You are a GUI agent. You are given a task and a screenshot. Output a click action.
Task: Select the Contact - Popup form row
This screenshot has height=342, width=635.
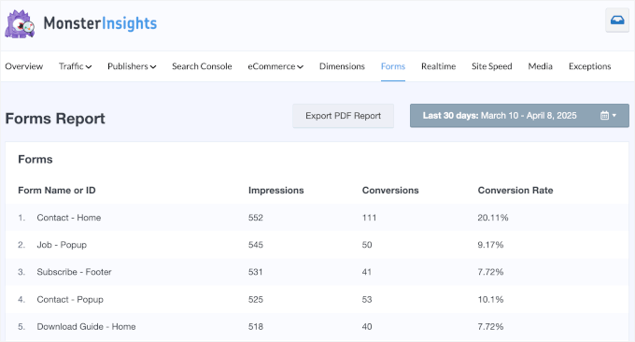pyautogui.click(x=317, y=299)
